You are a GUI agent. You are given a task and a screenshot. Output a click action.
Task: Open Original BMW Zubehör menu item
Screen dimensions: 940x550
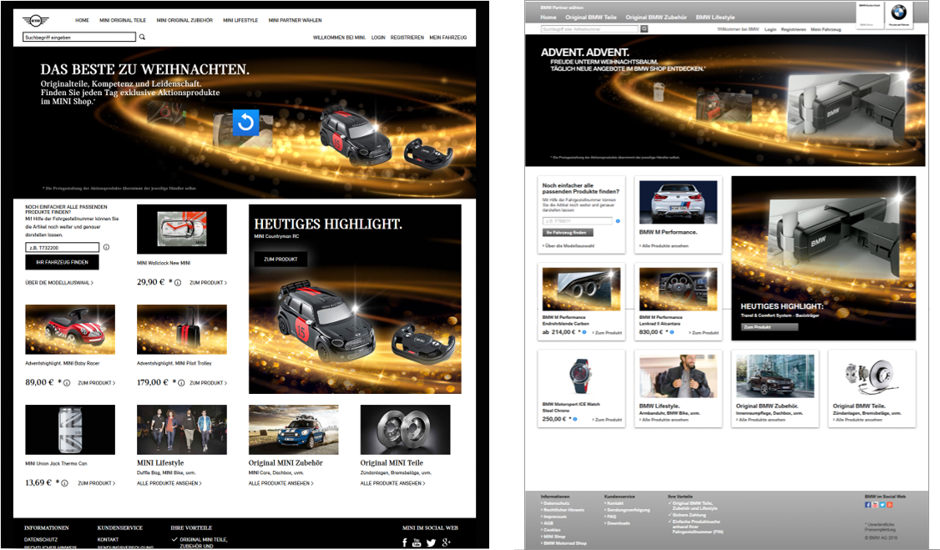656,18
